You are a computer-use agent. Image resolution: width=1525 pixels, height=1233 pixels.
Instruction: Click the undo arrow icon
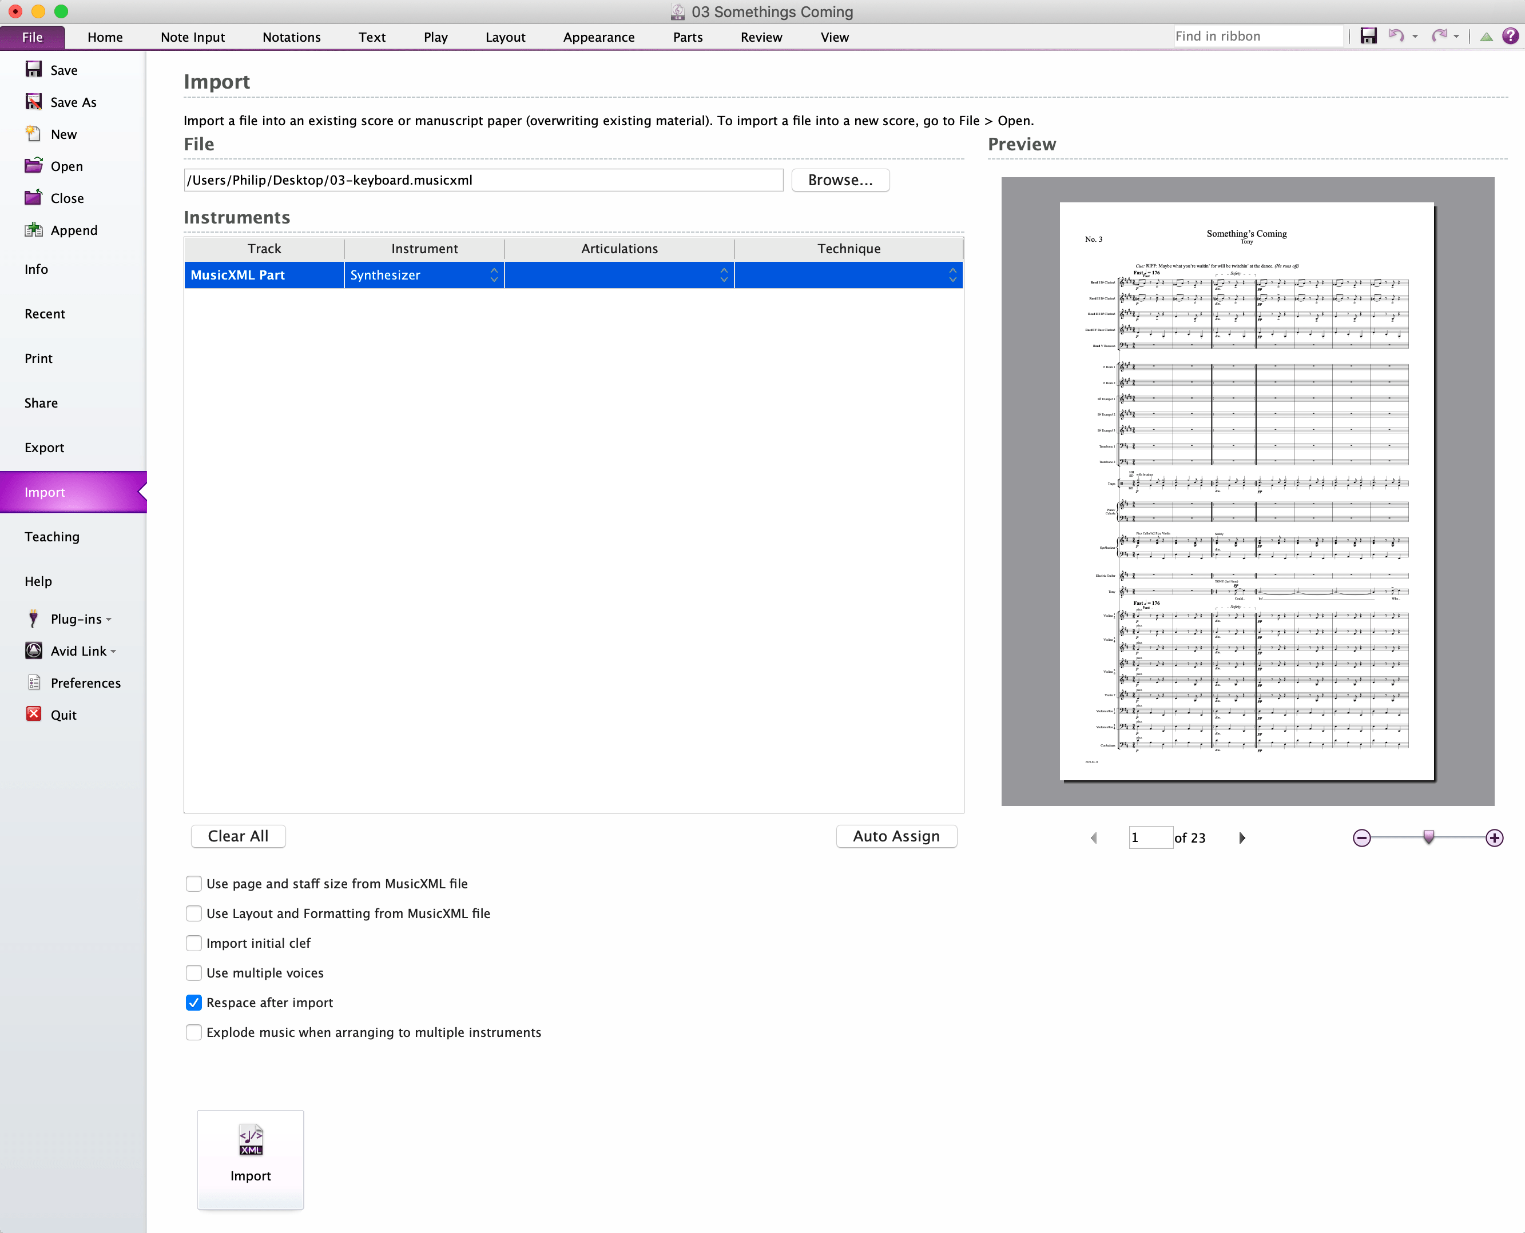click(x=1395, y=36)
